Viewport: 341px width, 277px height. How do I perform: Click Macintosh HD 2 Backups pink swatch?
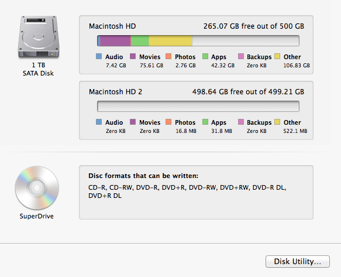click(x=241, y=122)
